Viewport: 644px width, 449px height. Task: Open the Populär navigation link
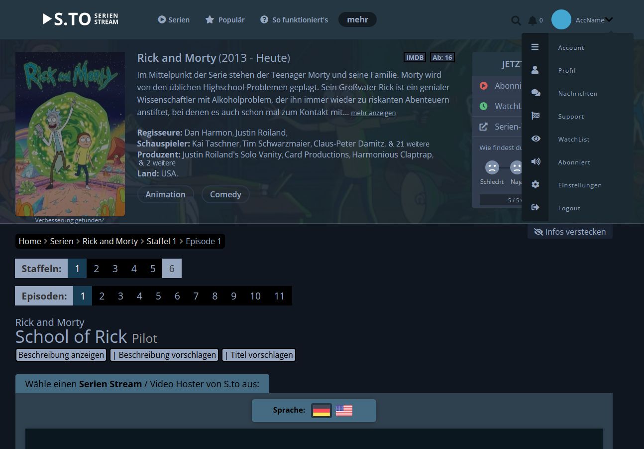pyautogui.click(x=225, y=20)
